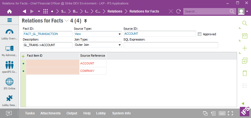
Task: Click the ACCOUNT row plus marker
Action: pyautogui.click(x=23, y=64)
